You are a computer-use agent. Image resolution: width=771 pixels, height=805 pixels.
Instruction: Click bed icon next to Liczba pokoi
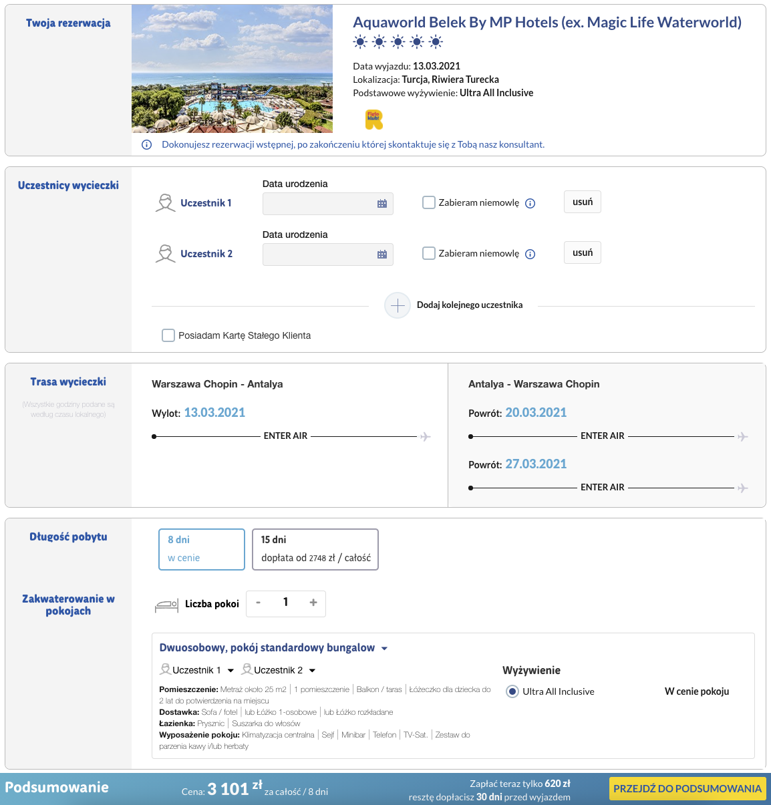point(166,605)
